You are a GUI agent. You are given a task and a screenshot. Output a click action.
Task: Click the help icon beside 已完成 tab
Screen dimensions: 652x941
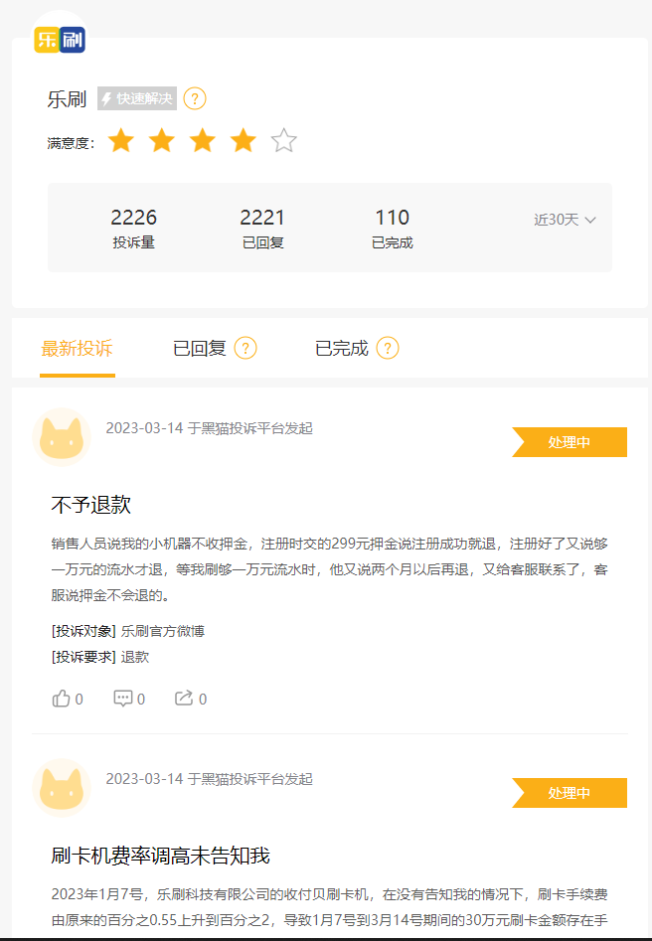point(388,348)
